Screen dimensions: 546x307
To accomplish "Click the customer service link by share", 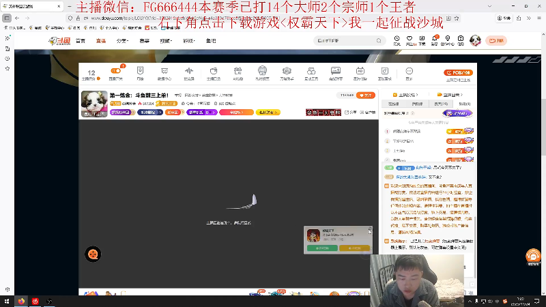I will tap(368, 113).
